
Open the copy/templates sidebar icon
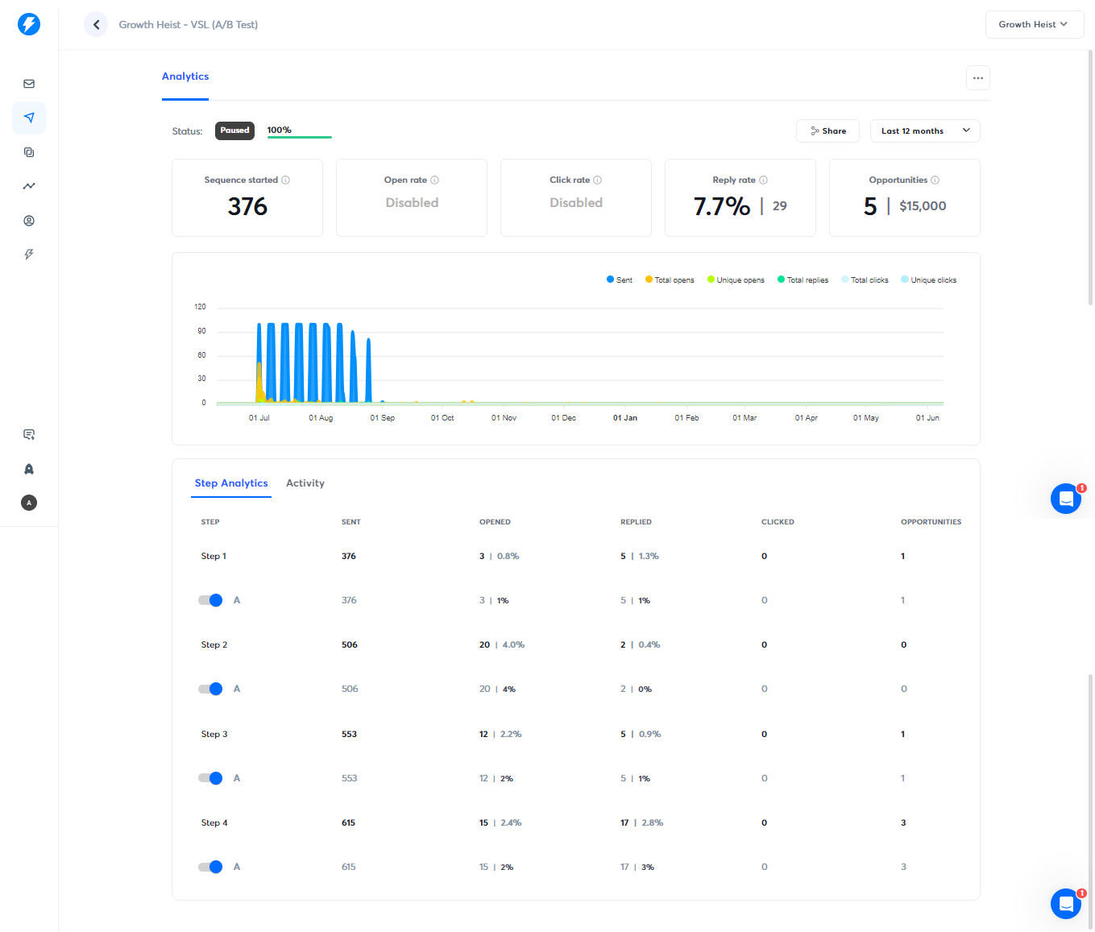tap(29, 152)
